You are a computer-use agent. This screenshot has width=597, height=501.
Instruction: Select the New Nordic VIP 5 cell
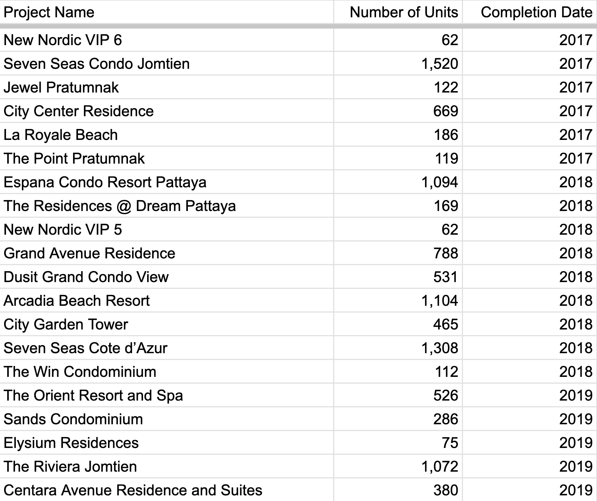[166, 229]
